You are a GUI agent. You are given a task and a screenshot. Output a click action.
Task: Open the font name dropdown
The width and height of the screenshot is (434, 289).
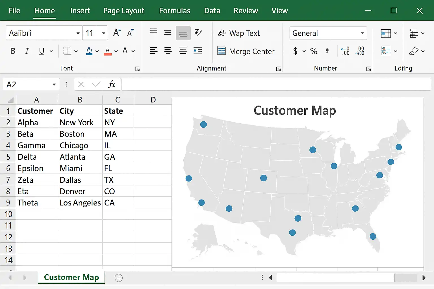78,33
